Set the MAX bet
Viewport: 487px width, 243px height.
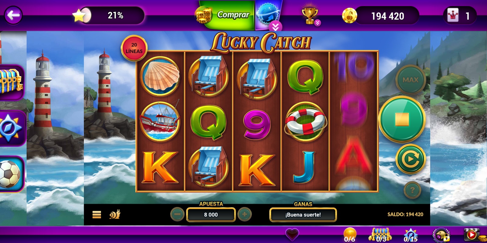pos(411,80)
